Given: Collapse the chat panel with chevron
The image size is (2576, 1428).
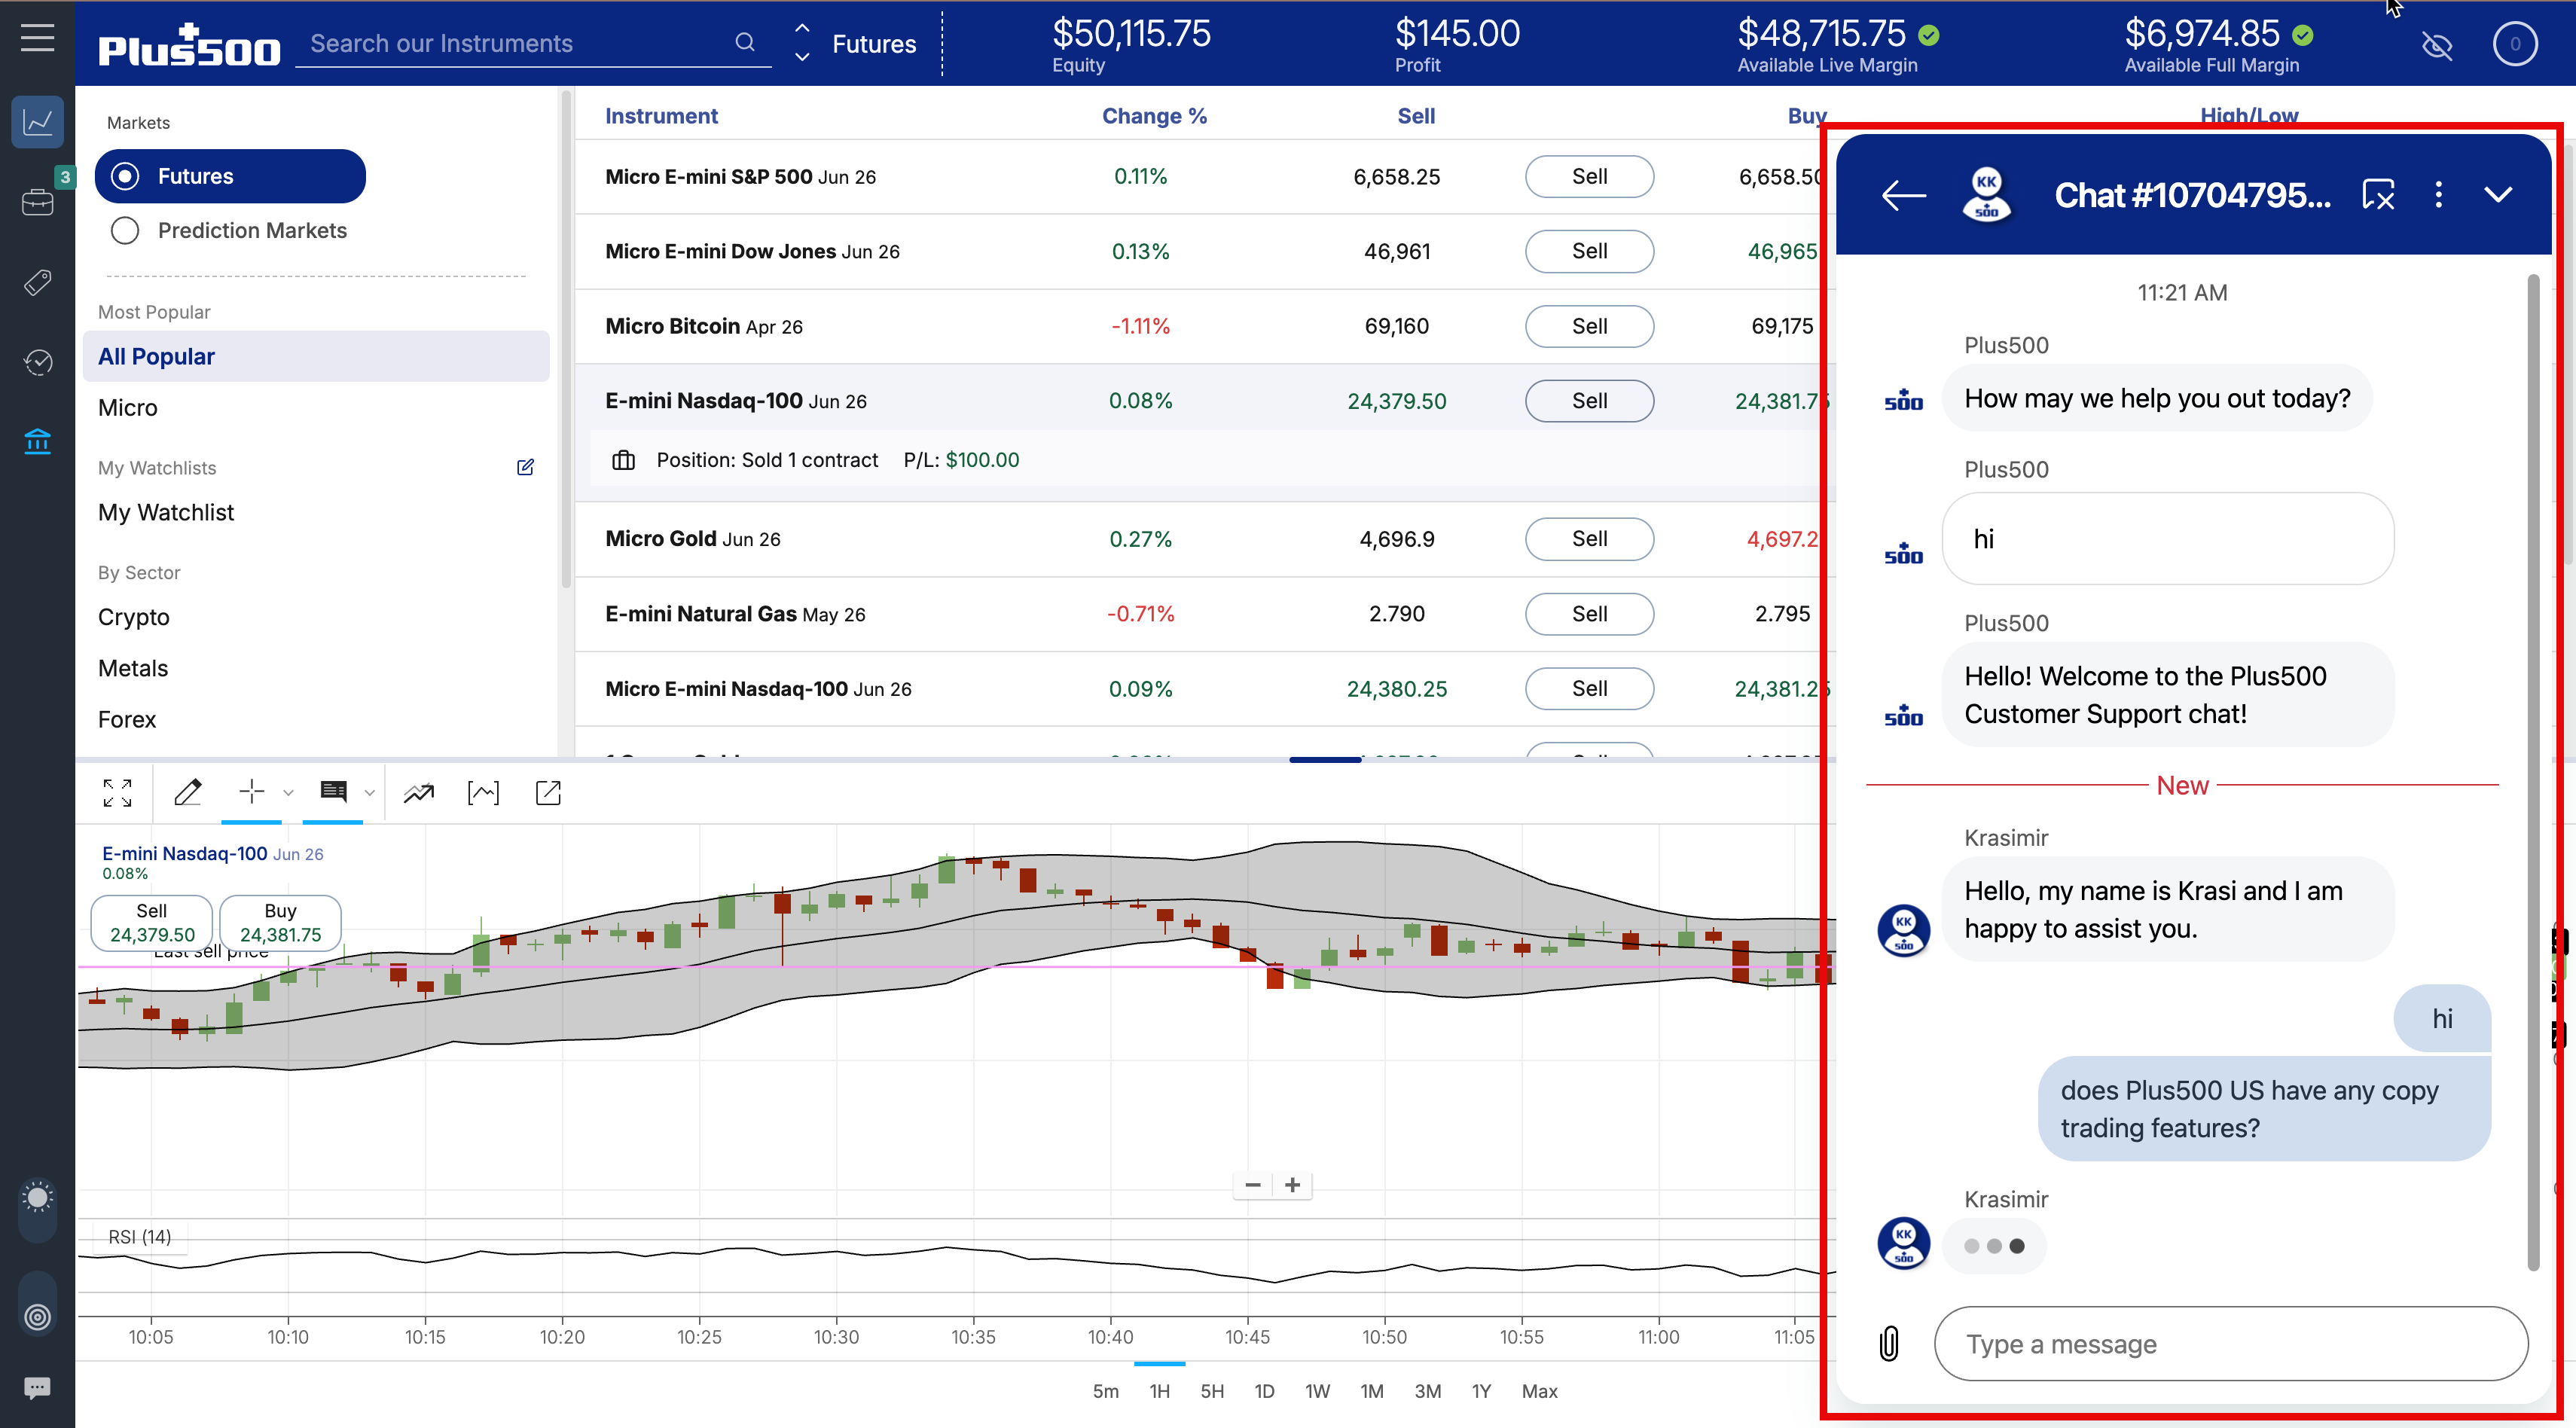Looking at the screenshot, I should pos(2498,195).
